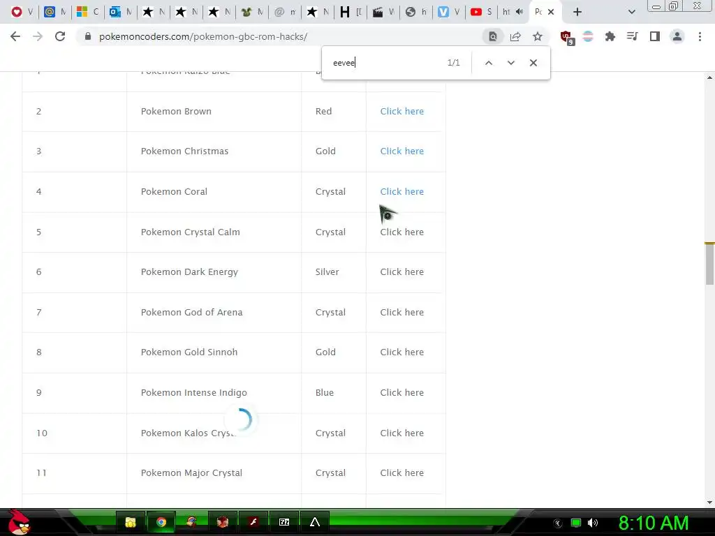Switch to the Microsoft logo tab
Image resolution: width=715 pixels, height=536 pixels.
point(88,12)
